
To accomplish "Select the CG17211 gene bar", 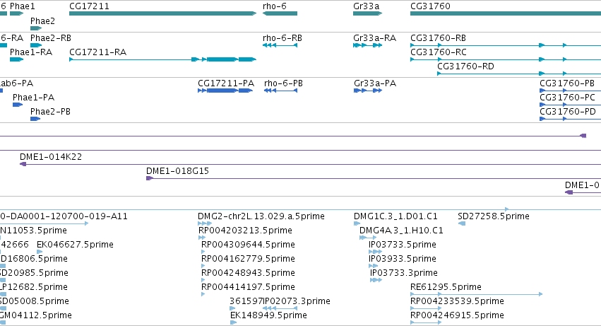I will pos(163,13).
